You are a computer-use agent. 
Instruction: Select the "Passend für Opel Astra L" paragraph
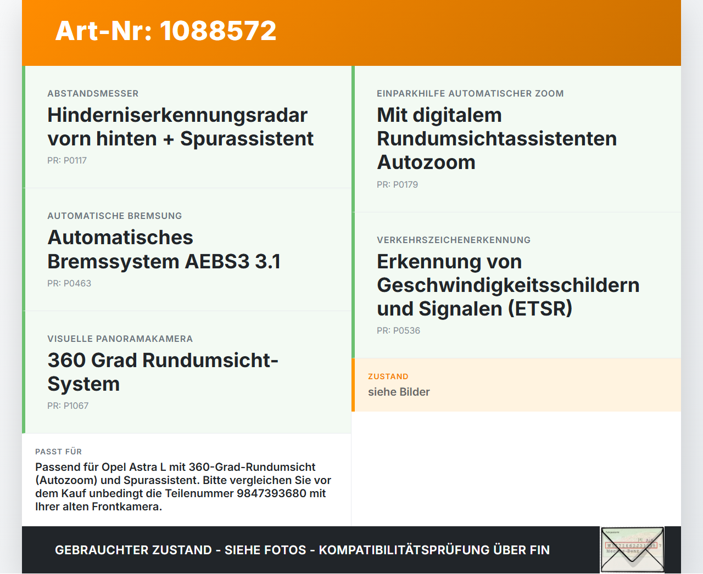tap(183, 487)
